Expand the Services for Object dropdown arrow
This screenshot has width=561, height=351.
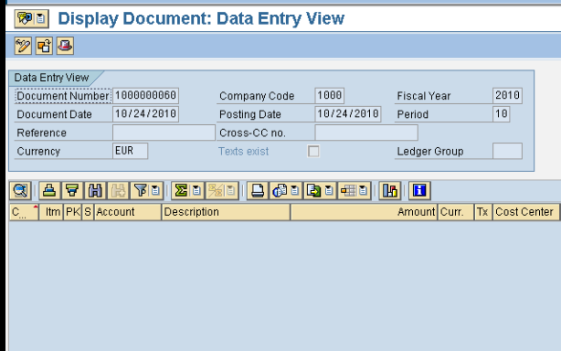point(41,18)
